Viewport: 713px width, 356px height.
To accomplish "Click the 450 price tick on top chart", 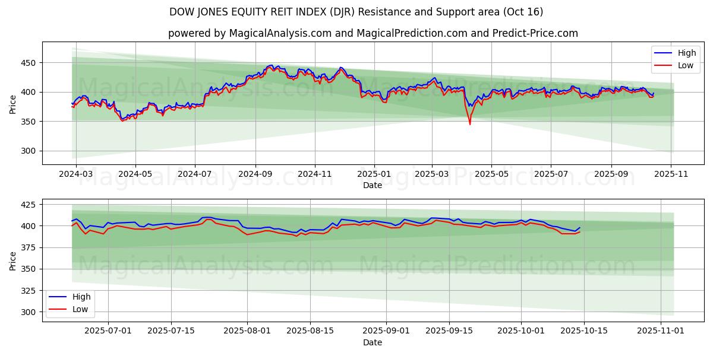I will pyautogui.click(x=27, y=63).
